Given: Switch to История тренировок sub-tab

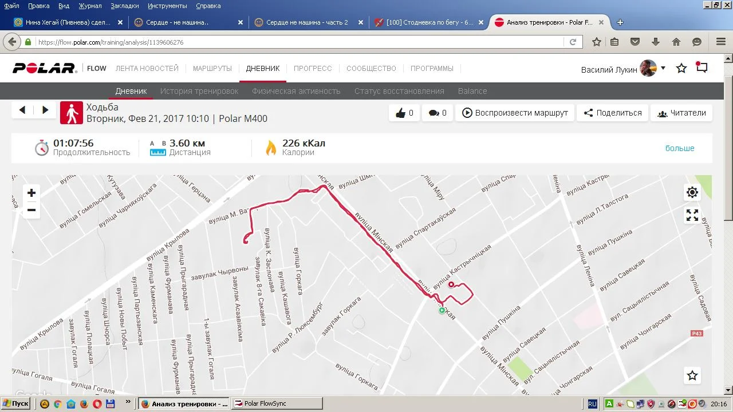Looking at the screenshot, I should click(199, 91).
